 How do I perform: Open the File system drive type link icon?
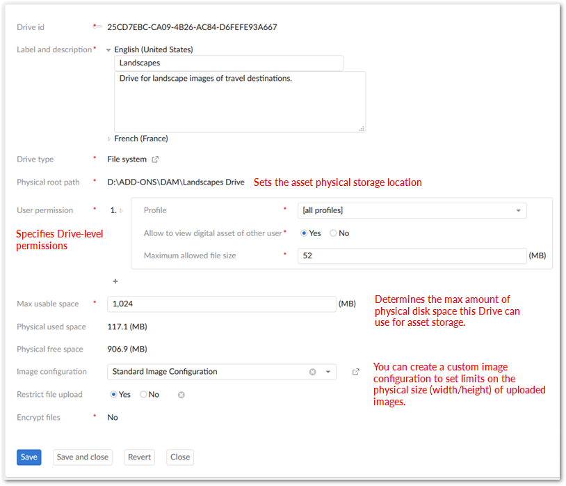coord(155,159)
